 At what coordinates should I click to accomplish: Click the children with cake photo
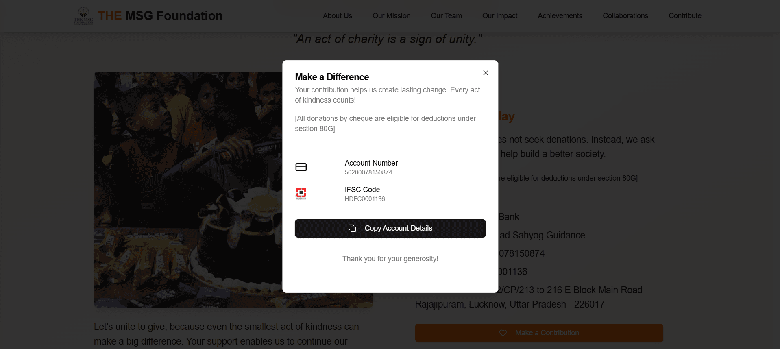(x=188, y=189)
